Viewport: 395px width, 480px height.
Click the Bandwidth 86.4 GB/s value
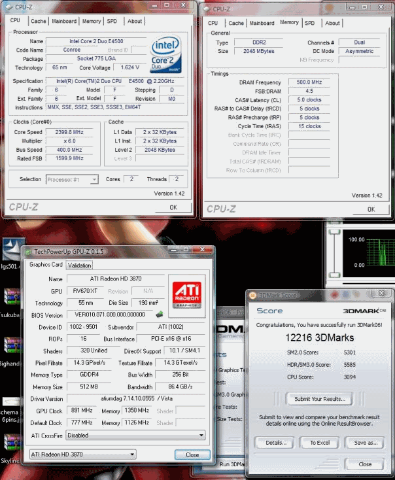pyautogui.click(x=180, y=386)
